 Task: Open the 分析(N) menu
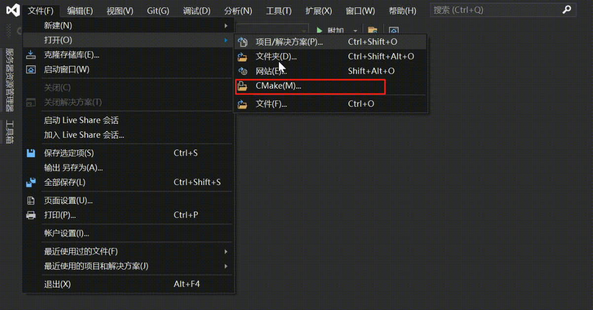238,11
